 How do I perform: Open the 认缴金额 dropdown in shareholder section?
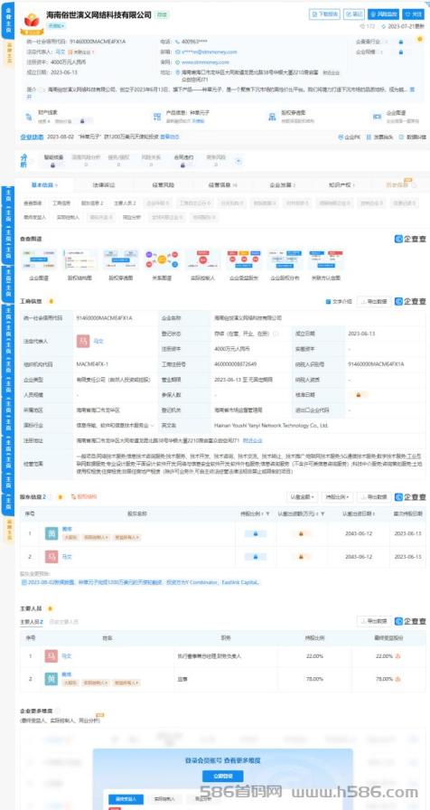(x=302, y=497)
